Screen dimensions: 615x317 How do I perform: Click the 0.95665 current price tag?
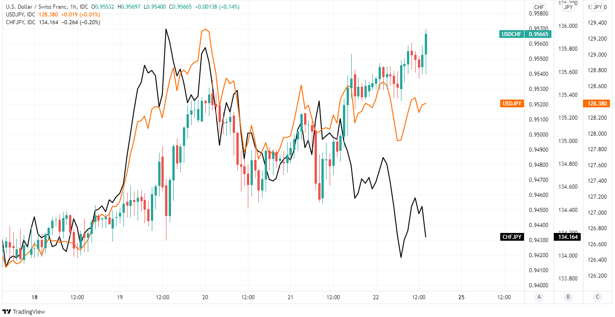click(539, 34)
